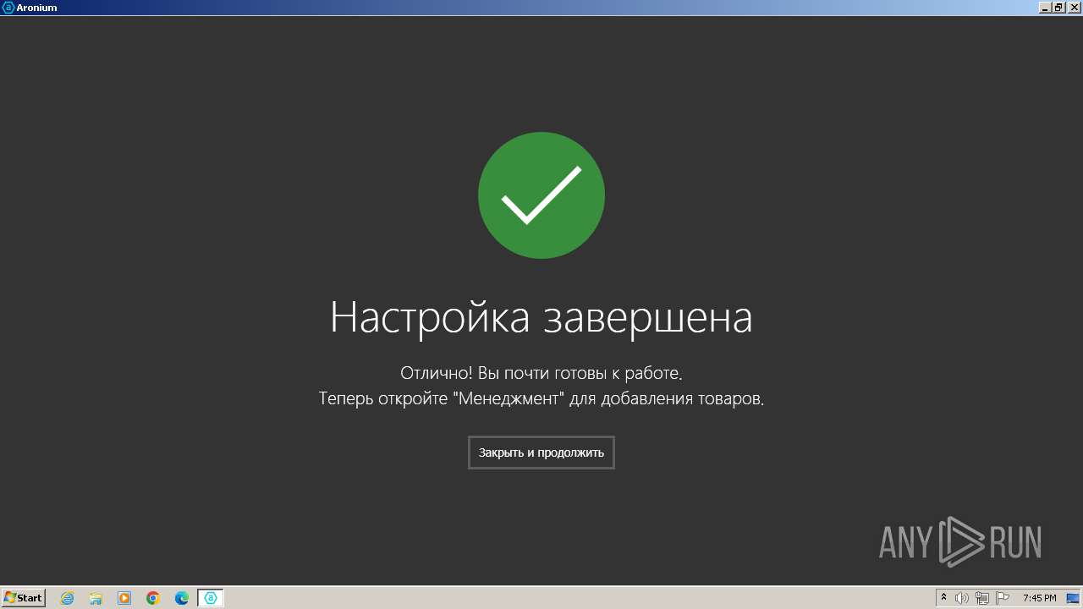Show hidden system tray icons
Image resolution: width=1083 pixels, height=609 pixels.
tap(943, 598)
